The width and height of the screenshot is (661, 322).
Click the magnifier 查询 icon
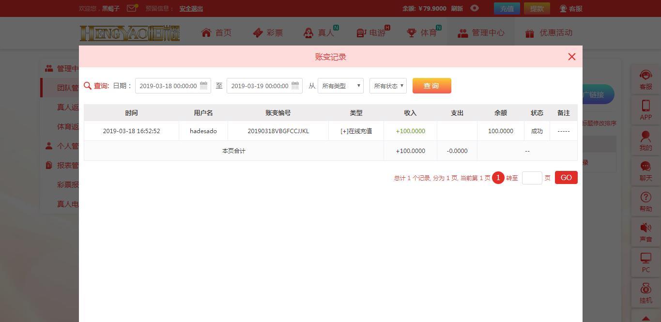(88, 86)
